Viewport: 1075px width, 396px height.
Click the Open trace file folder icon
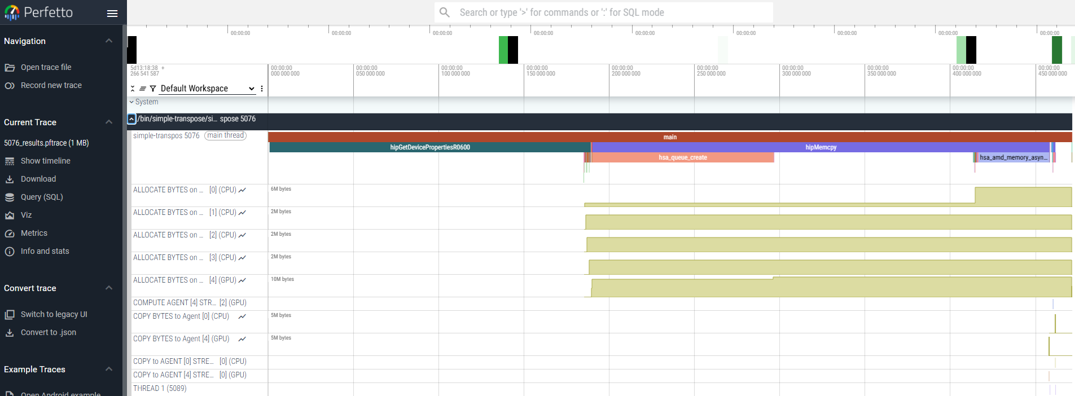[10, 68]
